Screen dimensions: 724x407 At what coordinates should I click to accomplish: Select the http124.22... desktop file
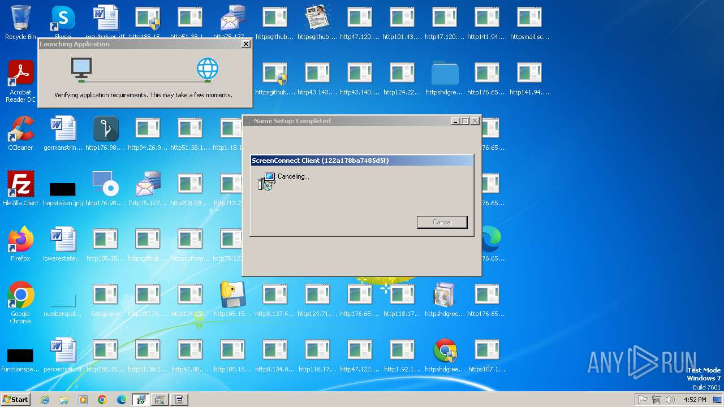pos(402,78)
